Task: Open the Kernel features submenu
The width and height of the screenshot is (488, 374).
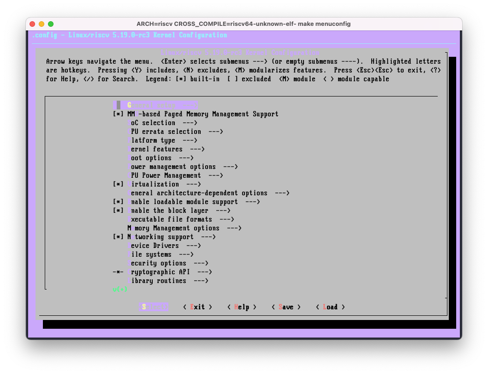Action: (x=166, y=149)
